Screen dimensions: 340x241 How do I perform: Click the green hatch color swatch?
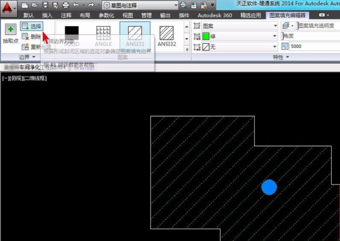coord(206,36)
